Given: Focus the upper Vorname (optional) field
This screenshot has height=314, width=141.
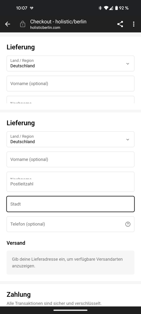Looking at the screenshot, I should point(70,83).
